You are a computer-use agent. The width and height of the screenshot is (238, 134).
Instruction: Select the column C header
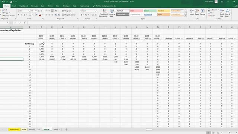pos(41,27)
